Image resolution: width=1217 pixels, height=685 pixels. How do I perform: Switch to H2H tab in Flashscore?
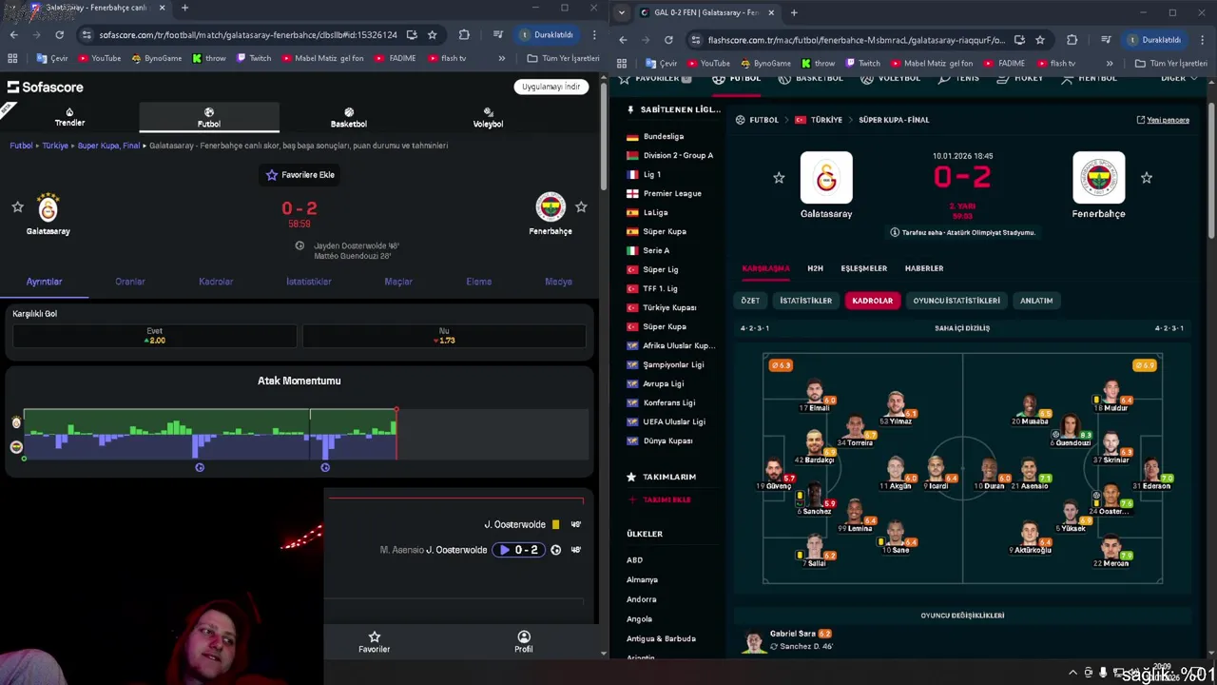[815, 268]
